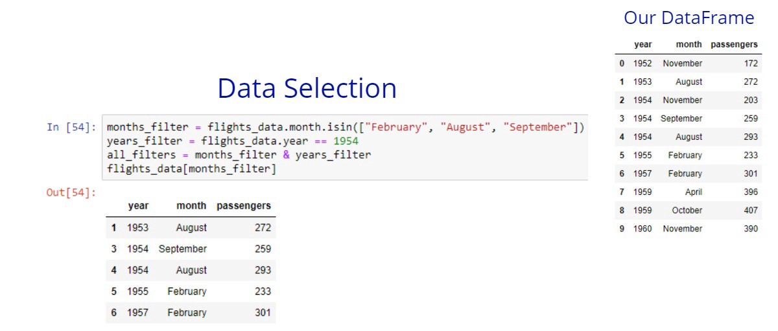This screenshot has width=778, height=331.
Task: Click the passengers header in Our DataFrame table
Action: point(734,45)
